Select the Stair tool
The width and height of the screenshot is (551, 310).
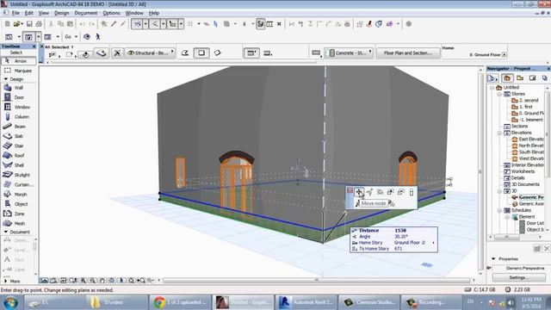tap(18, 146)
